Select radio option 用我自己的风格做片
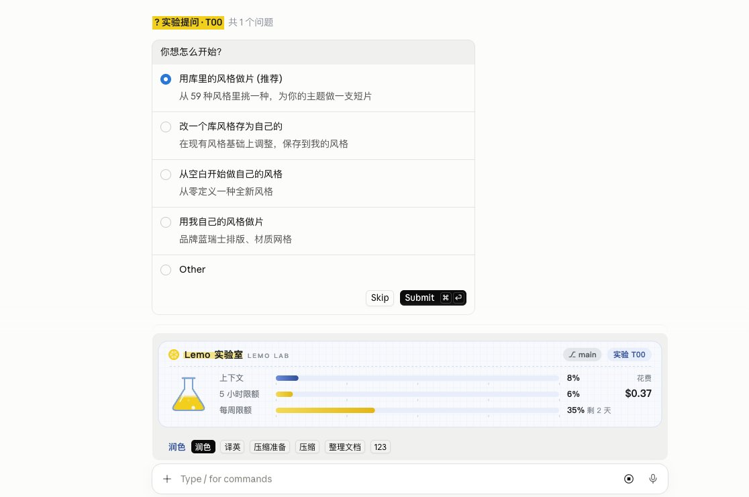Image resolution: width=749 pixels, height=497 pixels. click(166, 222)
